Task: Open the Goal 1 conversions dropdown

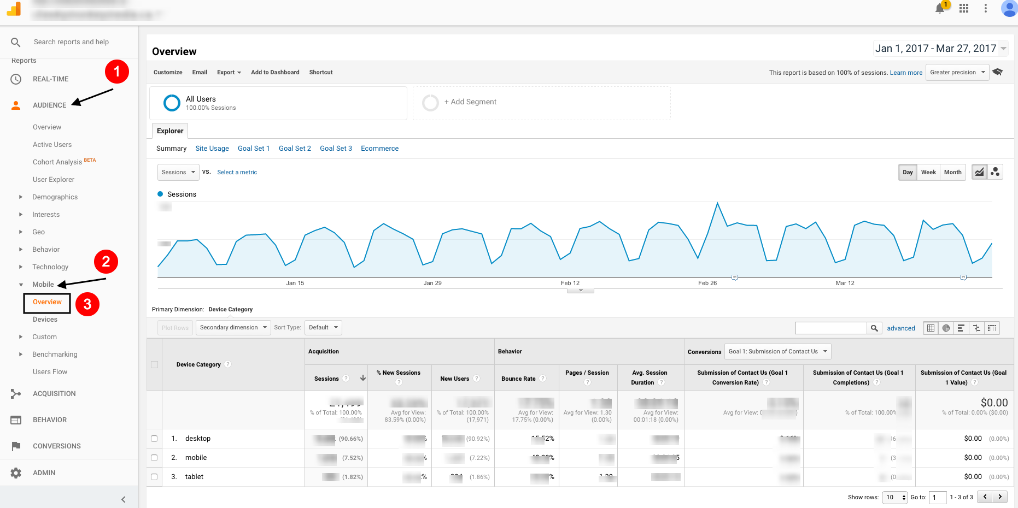Action: click(x=777, y=351)
